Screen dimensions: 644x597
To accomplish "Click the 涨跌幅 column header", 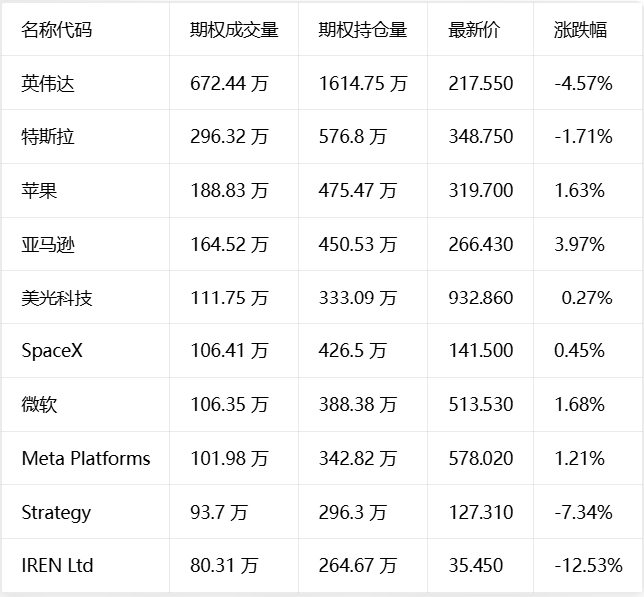I will click(580, 30).
